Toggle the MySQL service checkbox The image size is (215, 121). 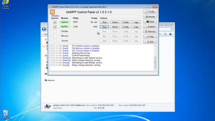55,27
